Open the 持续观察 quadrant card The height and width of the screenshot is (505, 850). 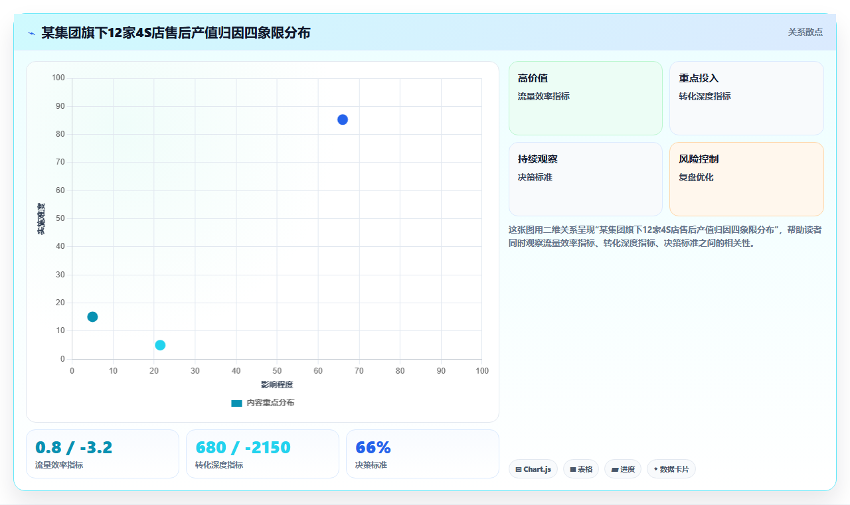click(586, 179)
